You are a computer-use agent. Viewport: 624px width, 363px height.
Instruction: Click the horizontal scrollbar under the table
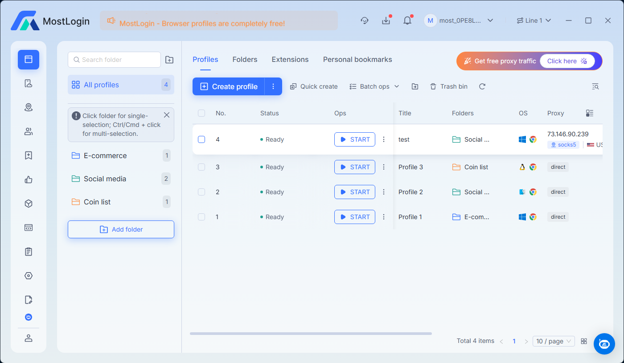(311, 333)
